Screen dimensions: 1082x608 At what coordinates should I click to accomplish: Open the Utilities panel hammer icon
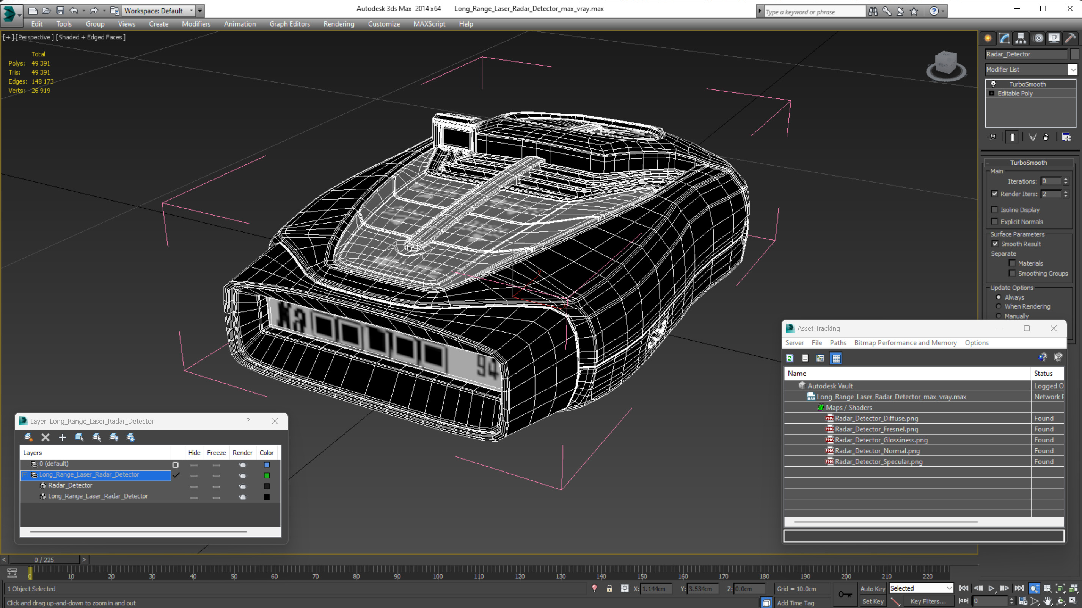(1070, 39)
